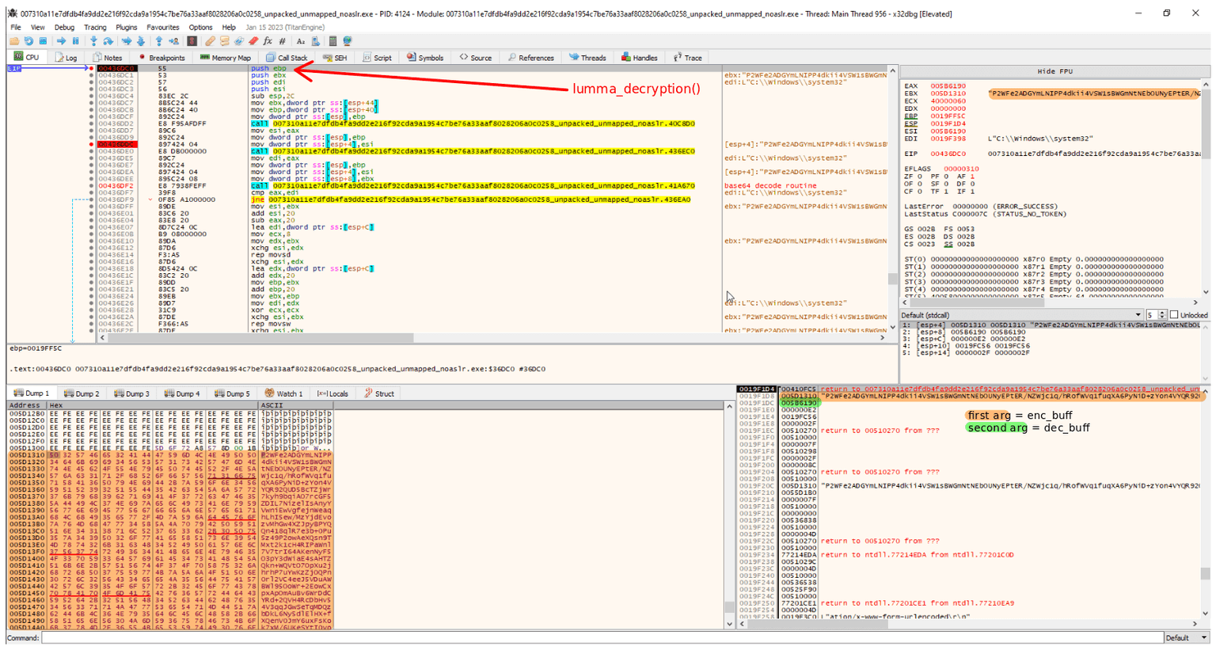1216x650 pixels.
Task: Click the Step Over icon
Action: [x=109, y=39]
